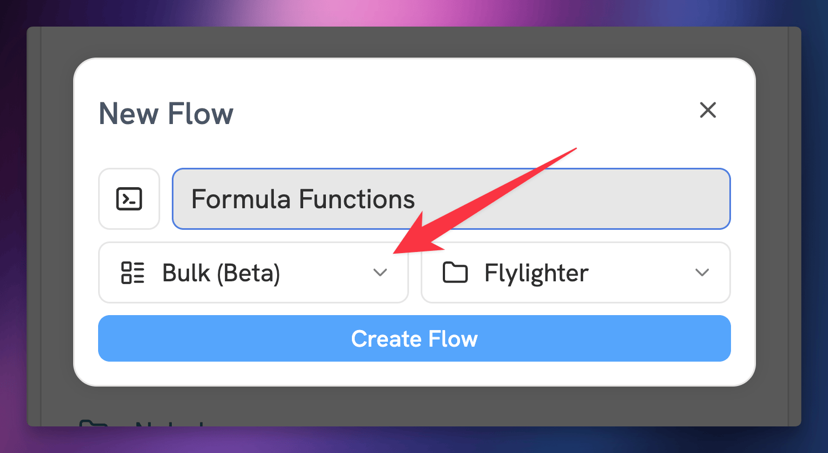
Task: Expand the Bulk (Beta) chevron arrow
Action: (x=380, y=272)
